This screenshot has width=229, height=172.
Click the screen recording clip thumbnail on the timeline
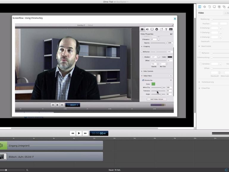tap(3, 157)
